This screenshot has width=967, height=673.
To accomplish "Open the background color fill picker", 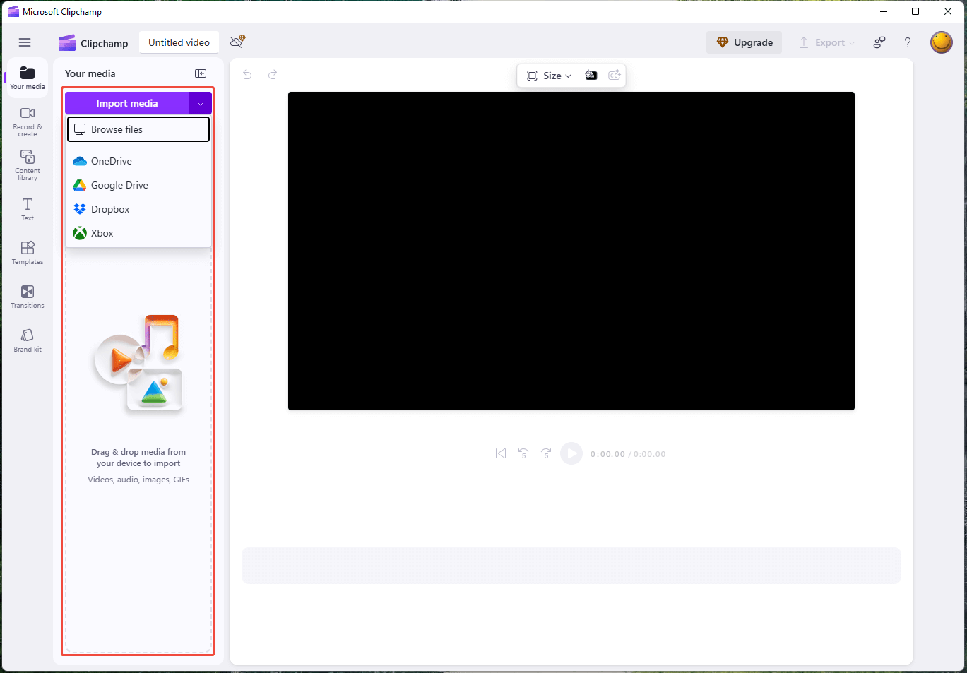I will pyautogui.click(x=591, y=75).
